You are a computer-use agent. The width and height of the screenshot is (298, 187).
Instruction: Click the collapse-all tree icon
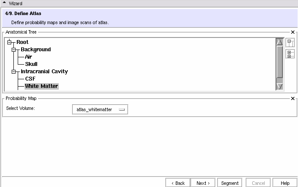point(290,43)
